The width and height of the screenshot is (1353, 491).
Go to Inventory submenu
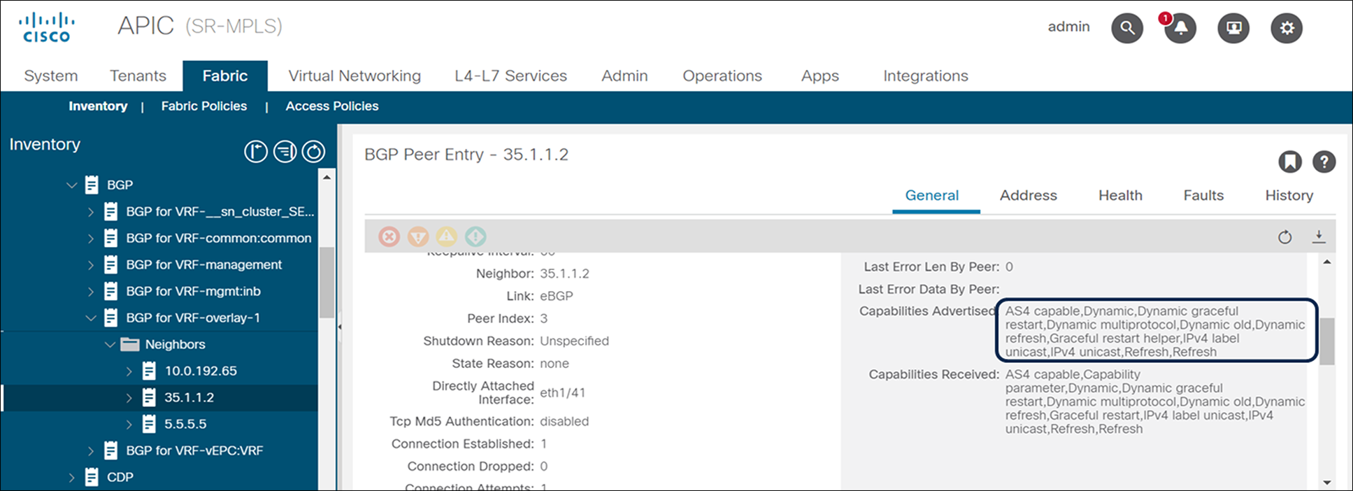[x=98, y=106]
